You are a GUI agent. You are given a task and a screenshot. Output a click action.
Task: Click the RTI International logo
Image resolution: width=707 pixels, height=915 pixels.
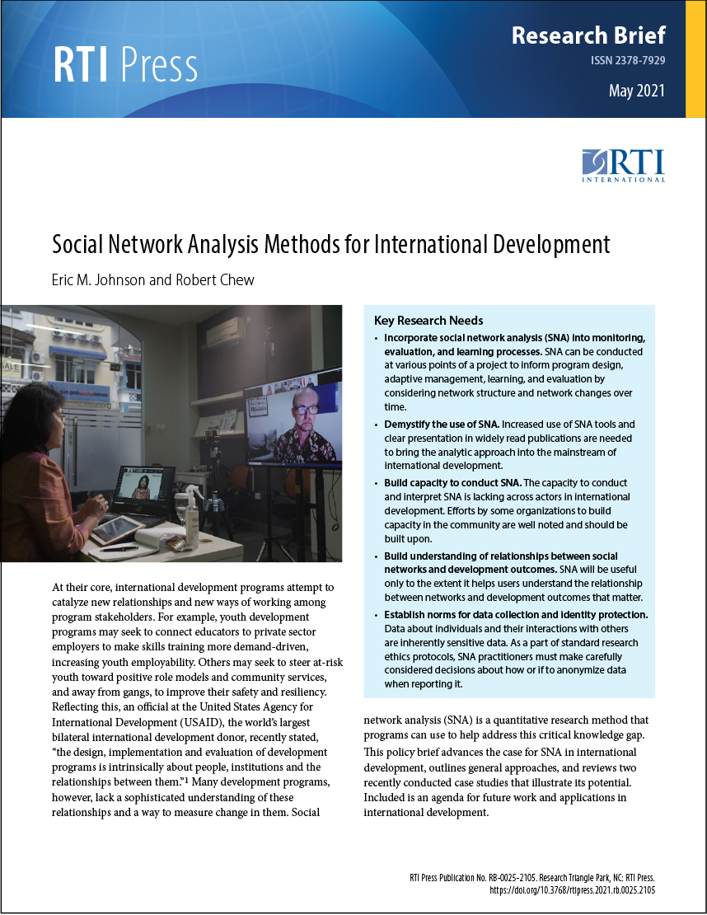pyautogui.click(x=623, y=165)
